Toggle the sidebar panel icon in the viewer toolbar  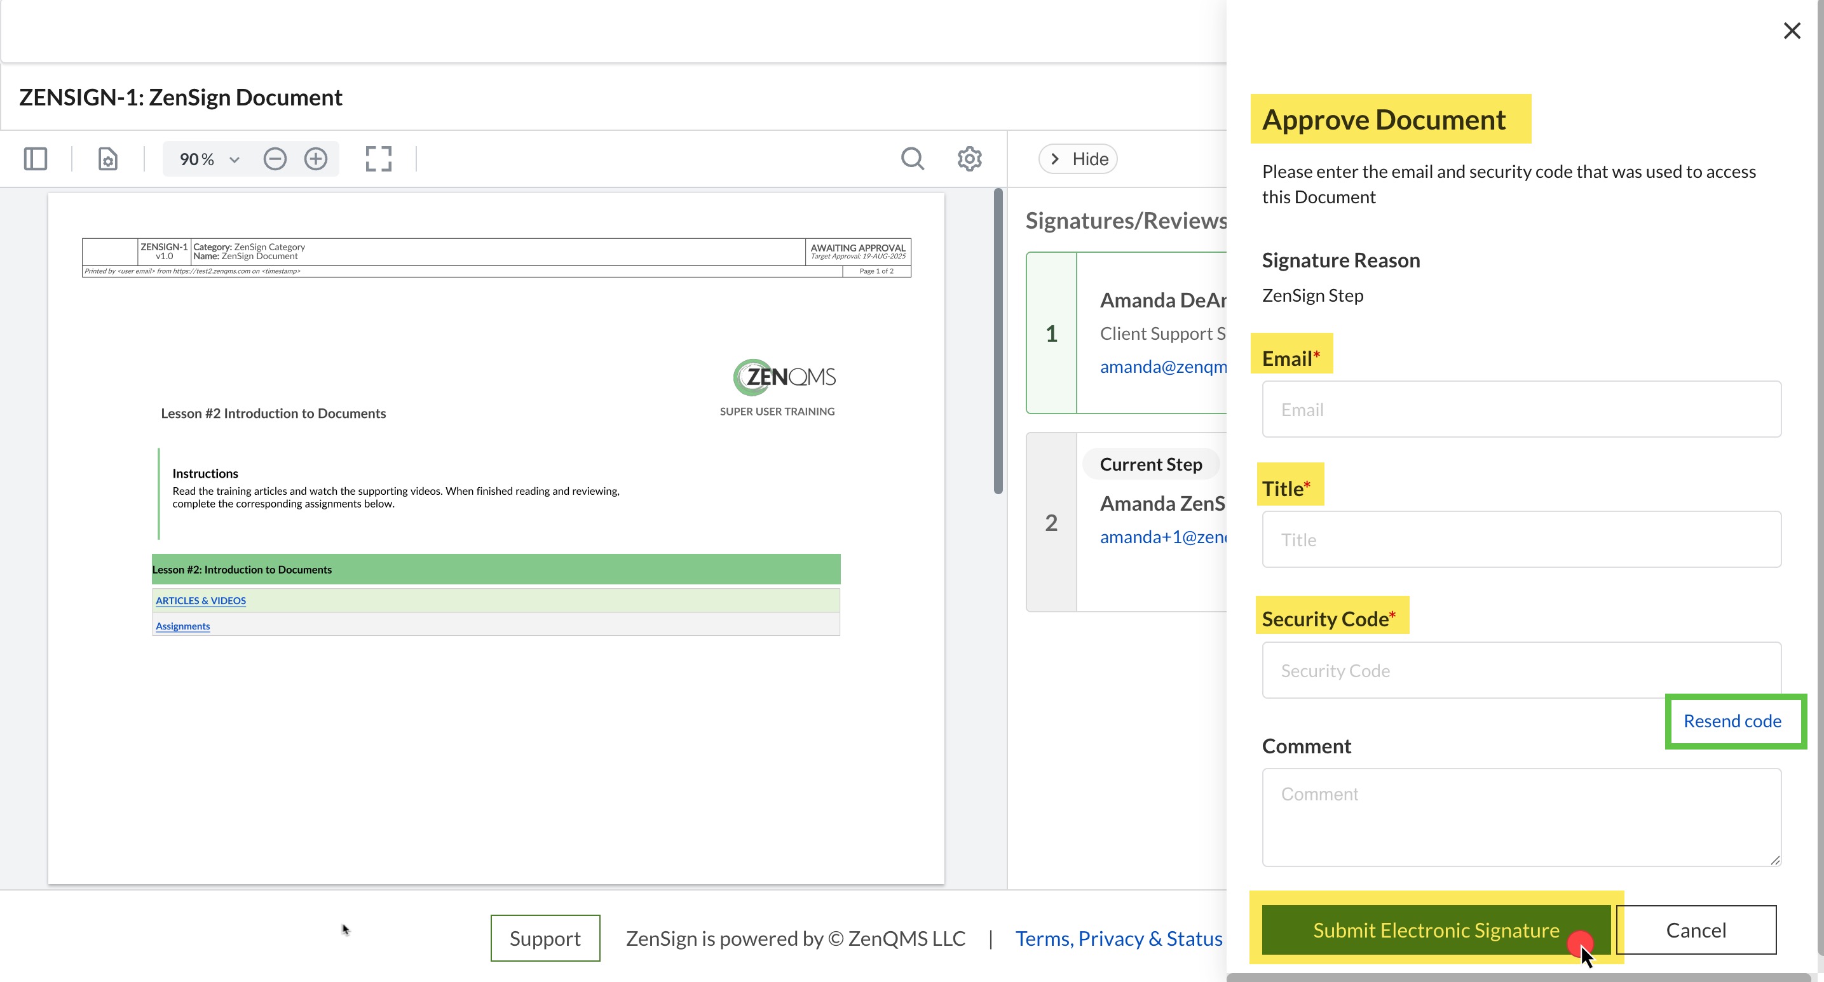click(x=36, y=158)
